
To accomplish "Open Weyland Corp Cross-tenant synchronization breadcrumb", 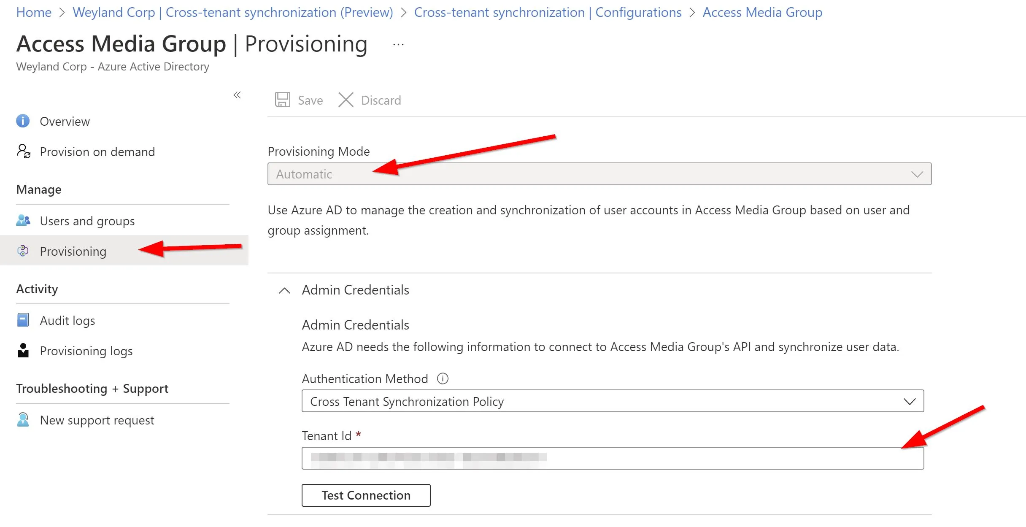I will coord(233,12).
